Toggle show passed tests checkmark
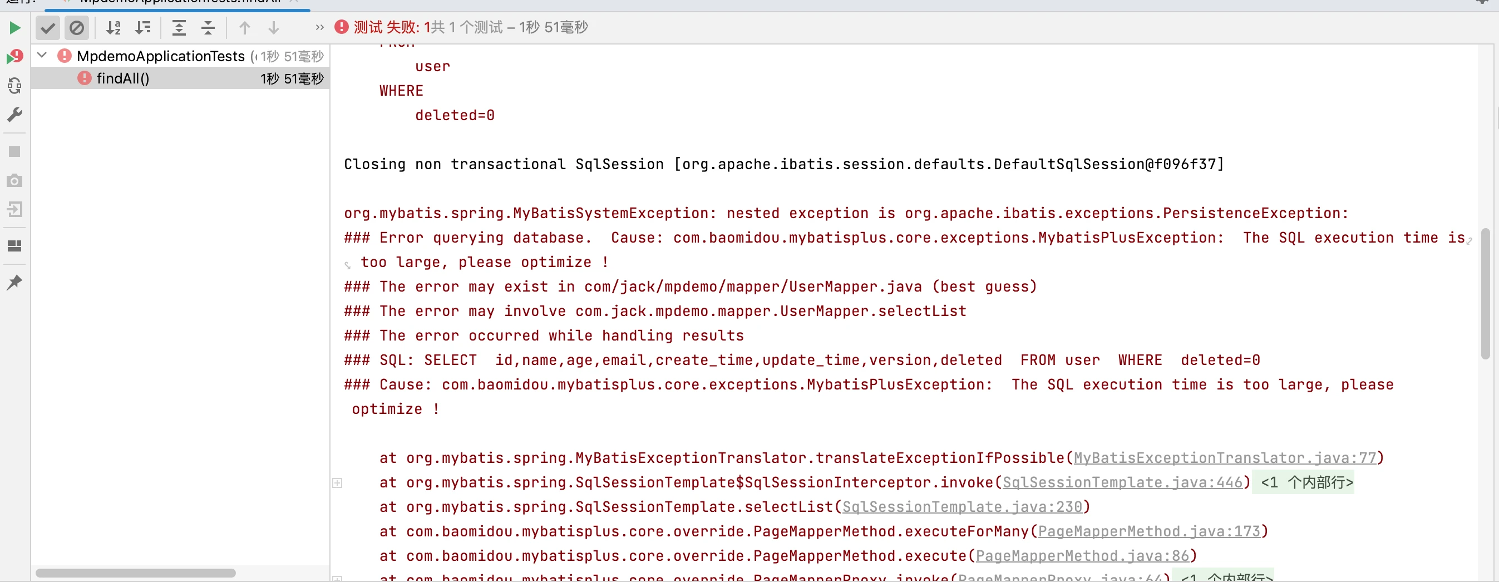Image resolution: width=1499 pixels, height=582 pixels. pos(48,27)
